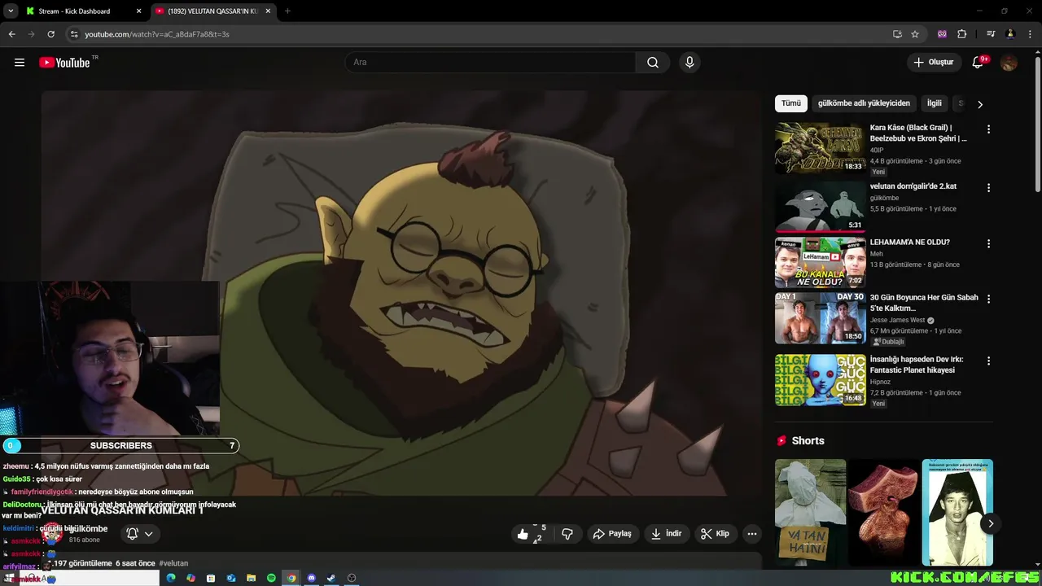The height and width of the screenshot is (586, 1042).
Task: View site information icon in address bar
Action: [x=74, y=34]
